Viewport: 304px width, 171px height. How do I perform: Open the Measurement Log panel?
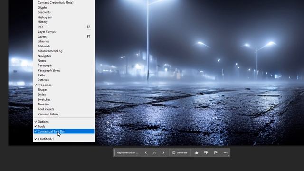click(x=64, y=51)
